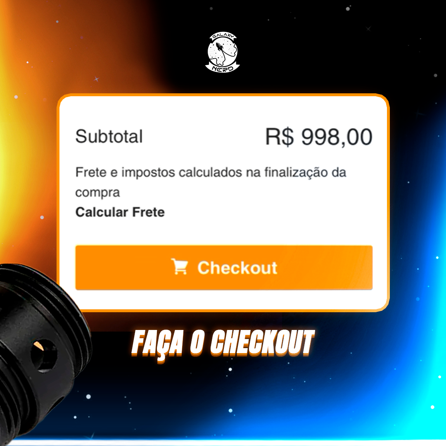446x446 pixels.
Task: Click the round hole in the saber emitter
Action: pos(43,355)
